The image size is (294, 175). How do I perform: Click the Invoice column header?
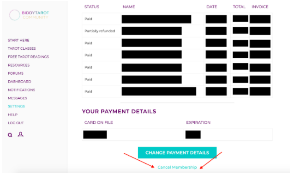(x=260, y=7)
